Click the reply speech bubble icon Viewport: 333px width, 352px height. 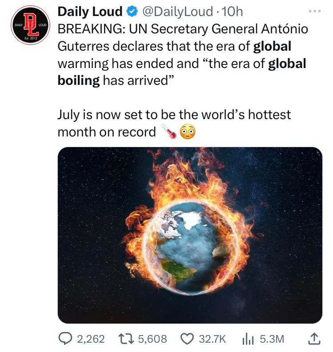point(65,339)
